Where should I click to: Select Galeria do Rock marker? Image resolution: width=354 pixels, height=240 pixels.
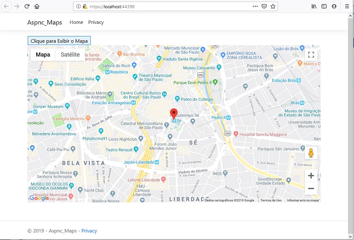pos(134,65)
